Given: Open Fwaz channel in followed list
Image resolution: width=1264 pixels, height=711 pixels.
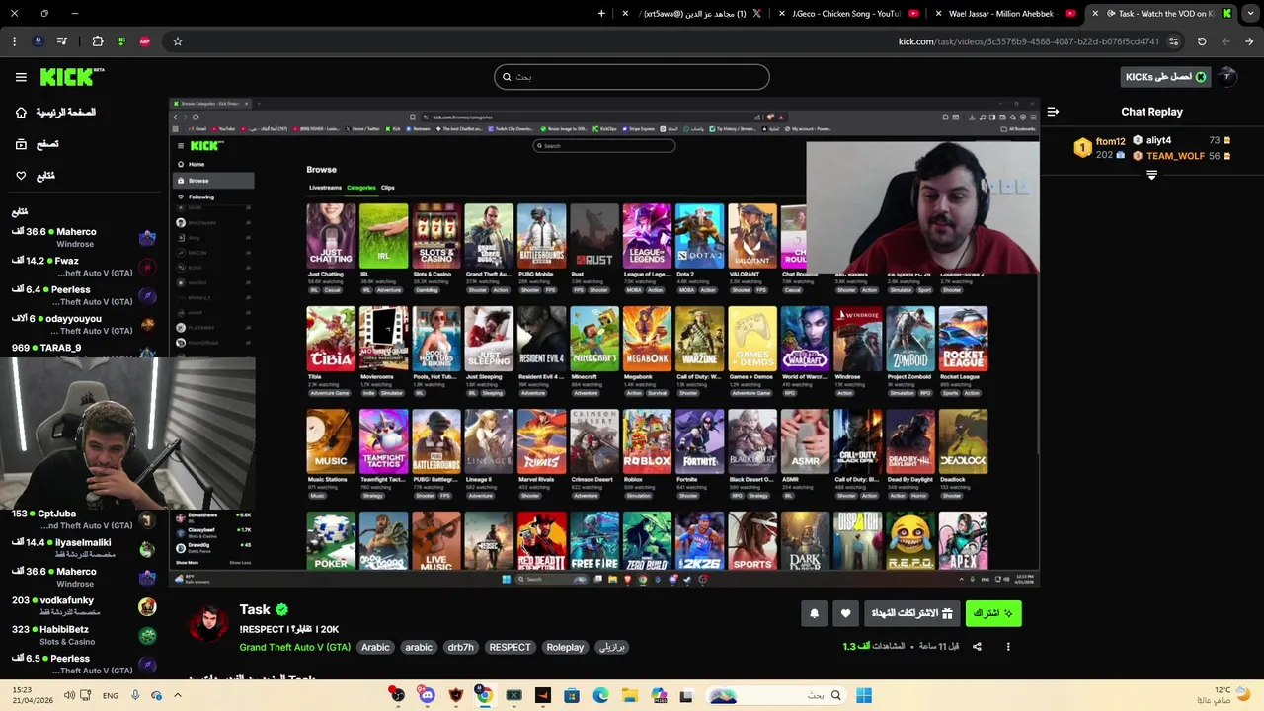Looking at the screenshot, I should coord(83,267).
